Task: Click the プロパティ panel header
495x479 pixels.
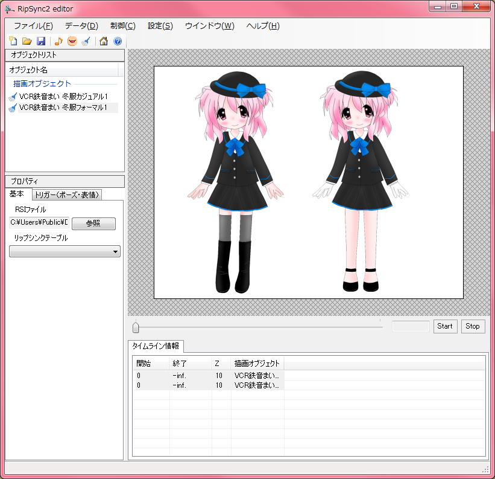Action: coord(65,181)
